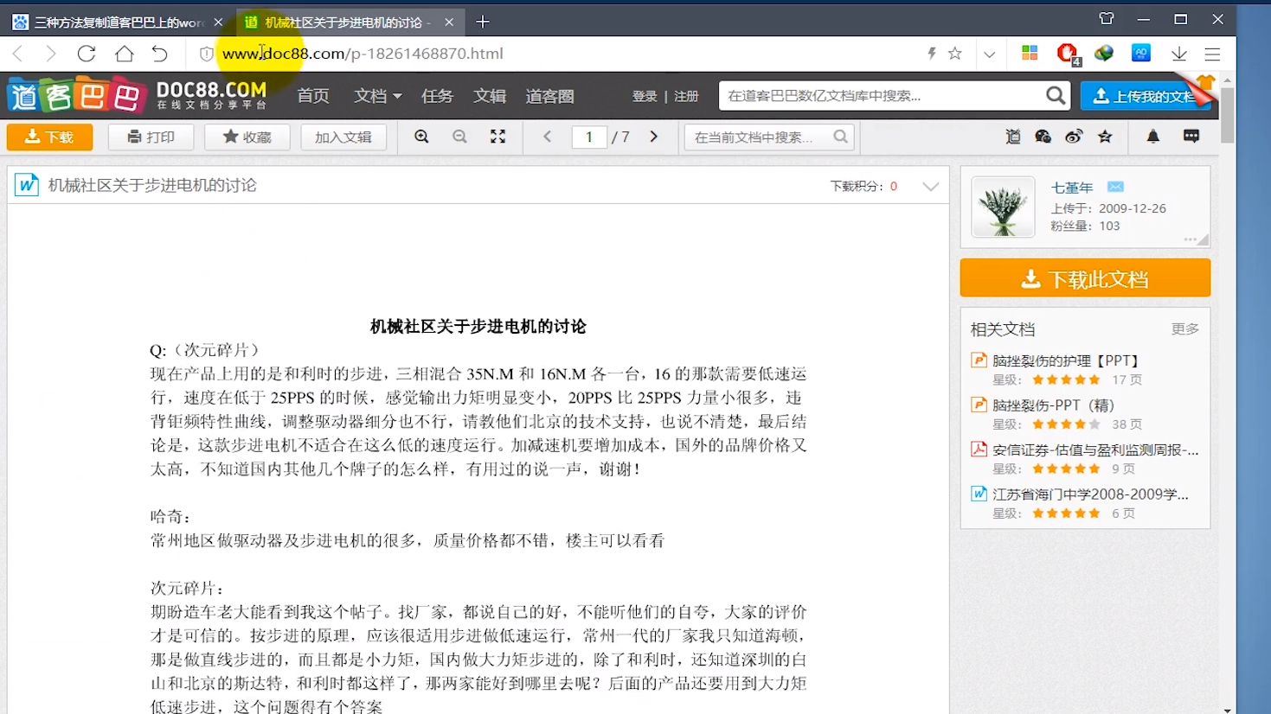The image size is (1271, 714).
Task: Click the page number input field
Action: (x=589, y=137)
